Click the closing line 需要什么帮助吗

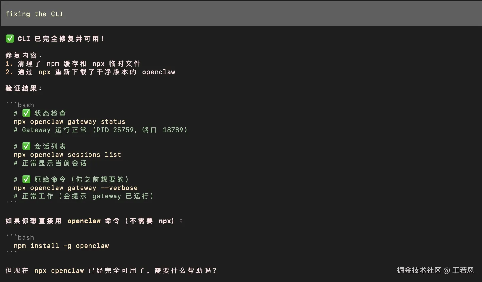[x=111, y=270]
